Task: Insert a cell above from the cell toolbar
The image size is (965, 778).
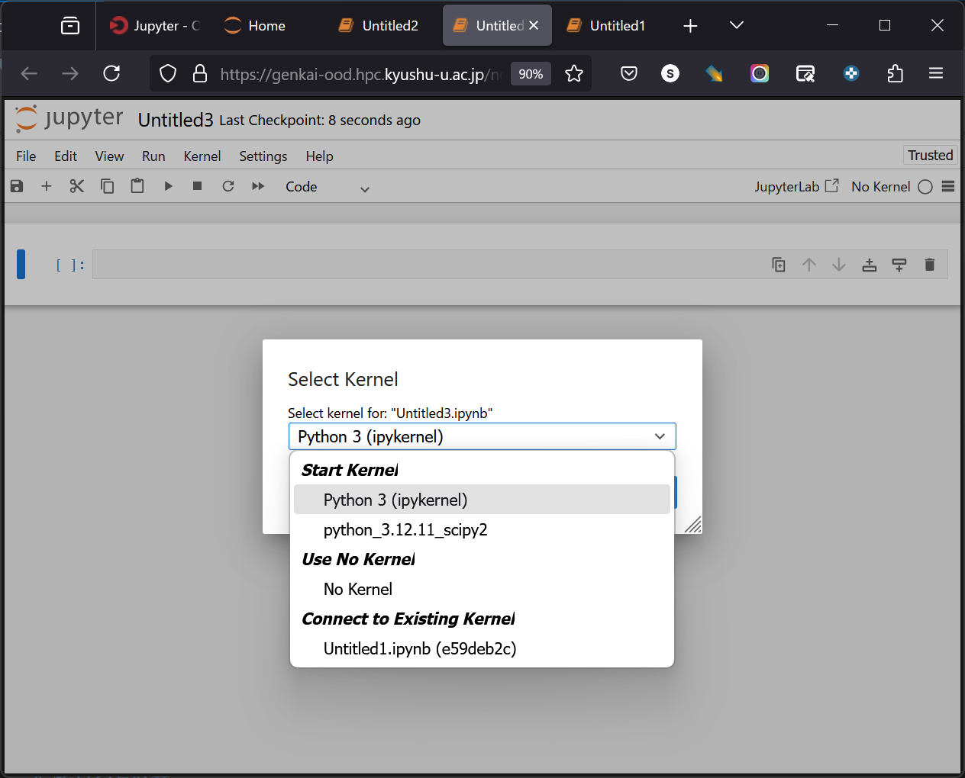Action: pyautogui.click(x=870, y=265)
